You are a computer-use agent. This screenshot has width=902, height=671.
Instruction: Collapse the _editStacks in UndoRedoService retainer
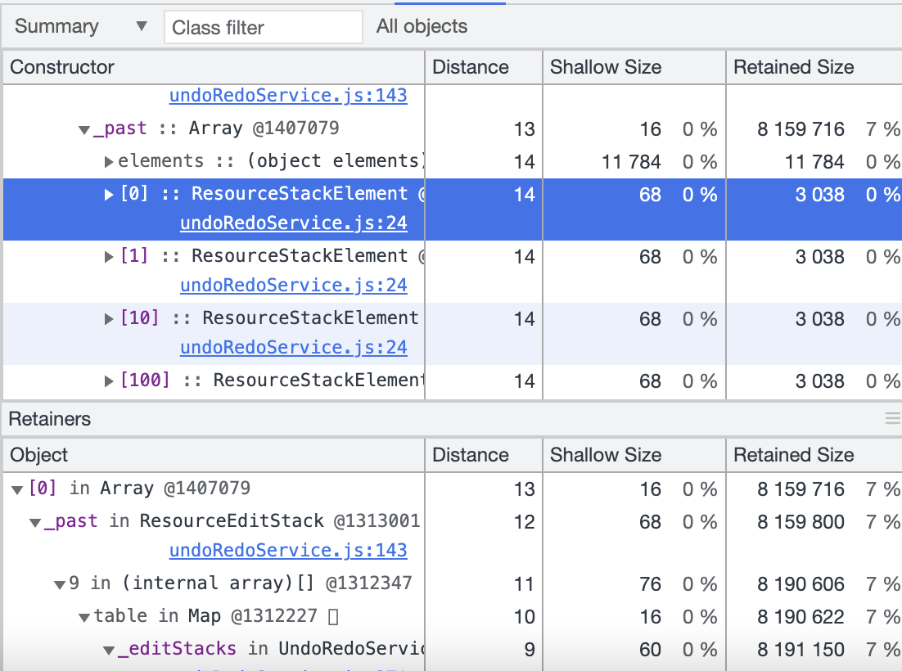click(x=108, y=649)
